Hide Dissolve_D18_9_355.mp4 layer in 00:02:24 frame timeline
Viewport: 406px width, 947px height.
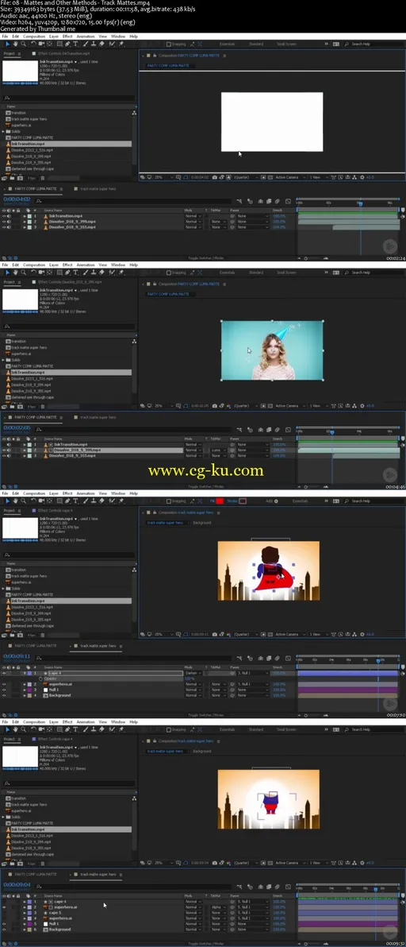pos(4,227)
